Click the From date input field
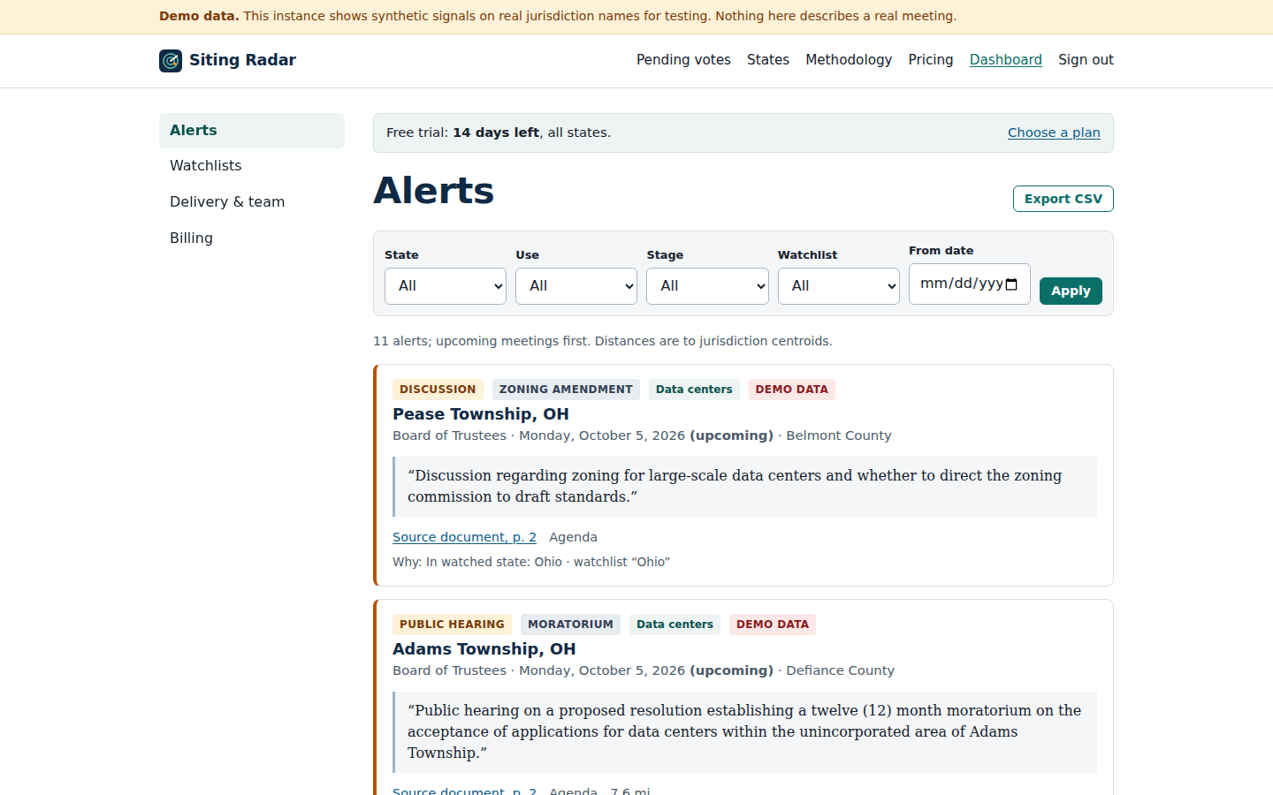 coord(969,284)
